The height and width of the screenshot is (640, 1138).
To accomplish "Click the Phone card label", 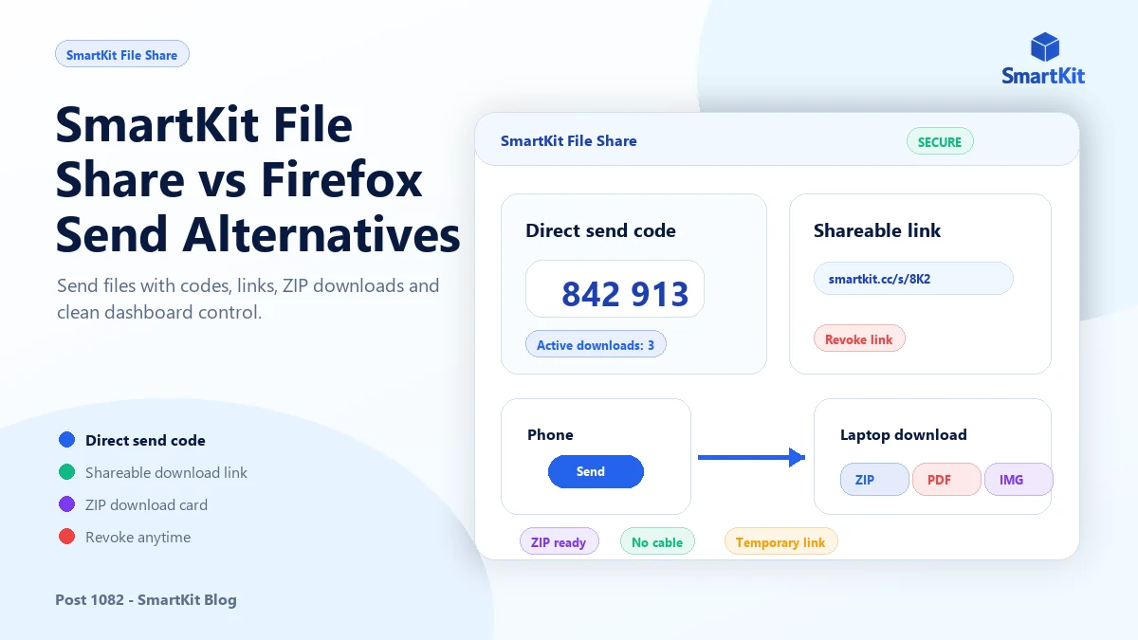I will click(550, 434).
